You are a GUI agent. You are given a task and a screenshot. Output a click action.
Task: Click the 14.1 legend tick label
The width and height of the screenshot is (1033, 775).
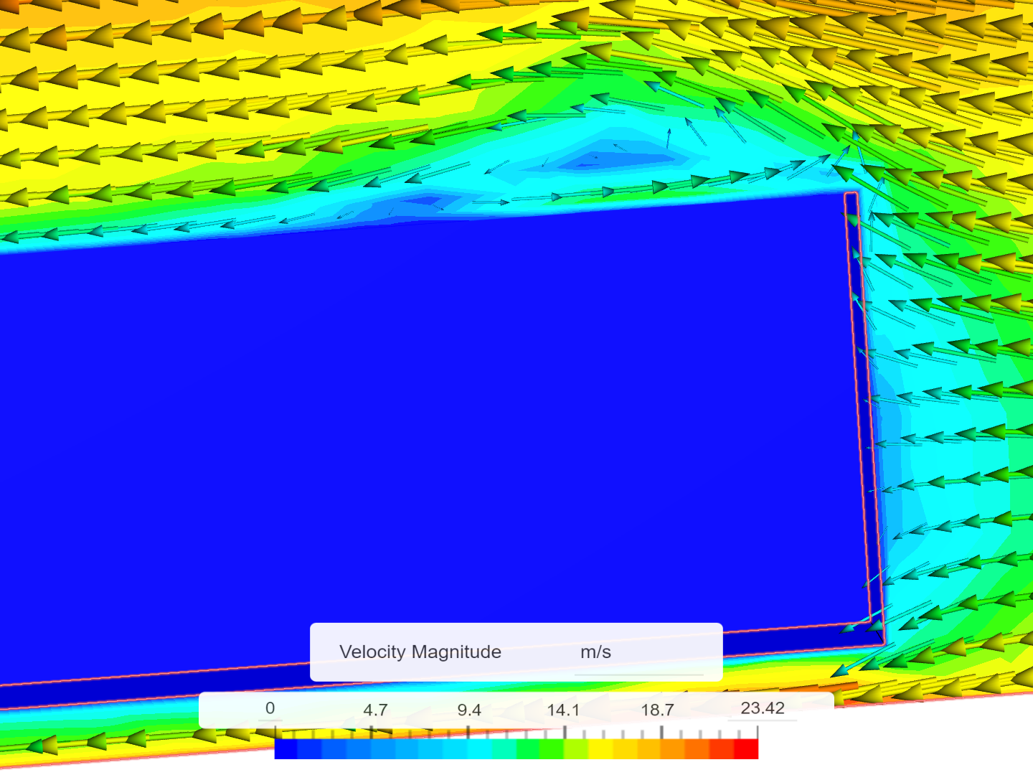click(x=563, y=710)
